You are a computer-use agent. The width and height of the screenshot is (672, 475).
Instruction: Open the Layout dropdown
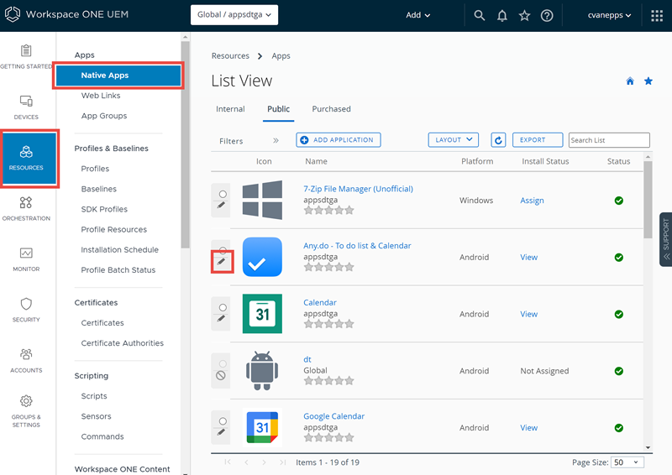[454, 140]
